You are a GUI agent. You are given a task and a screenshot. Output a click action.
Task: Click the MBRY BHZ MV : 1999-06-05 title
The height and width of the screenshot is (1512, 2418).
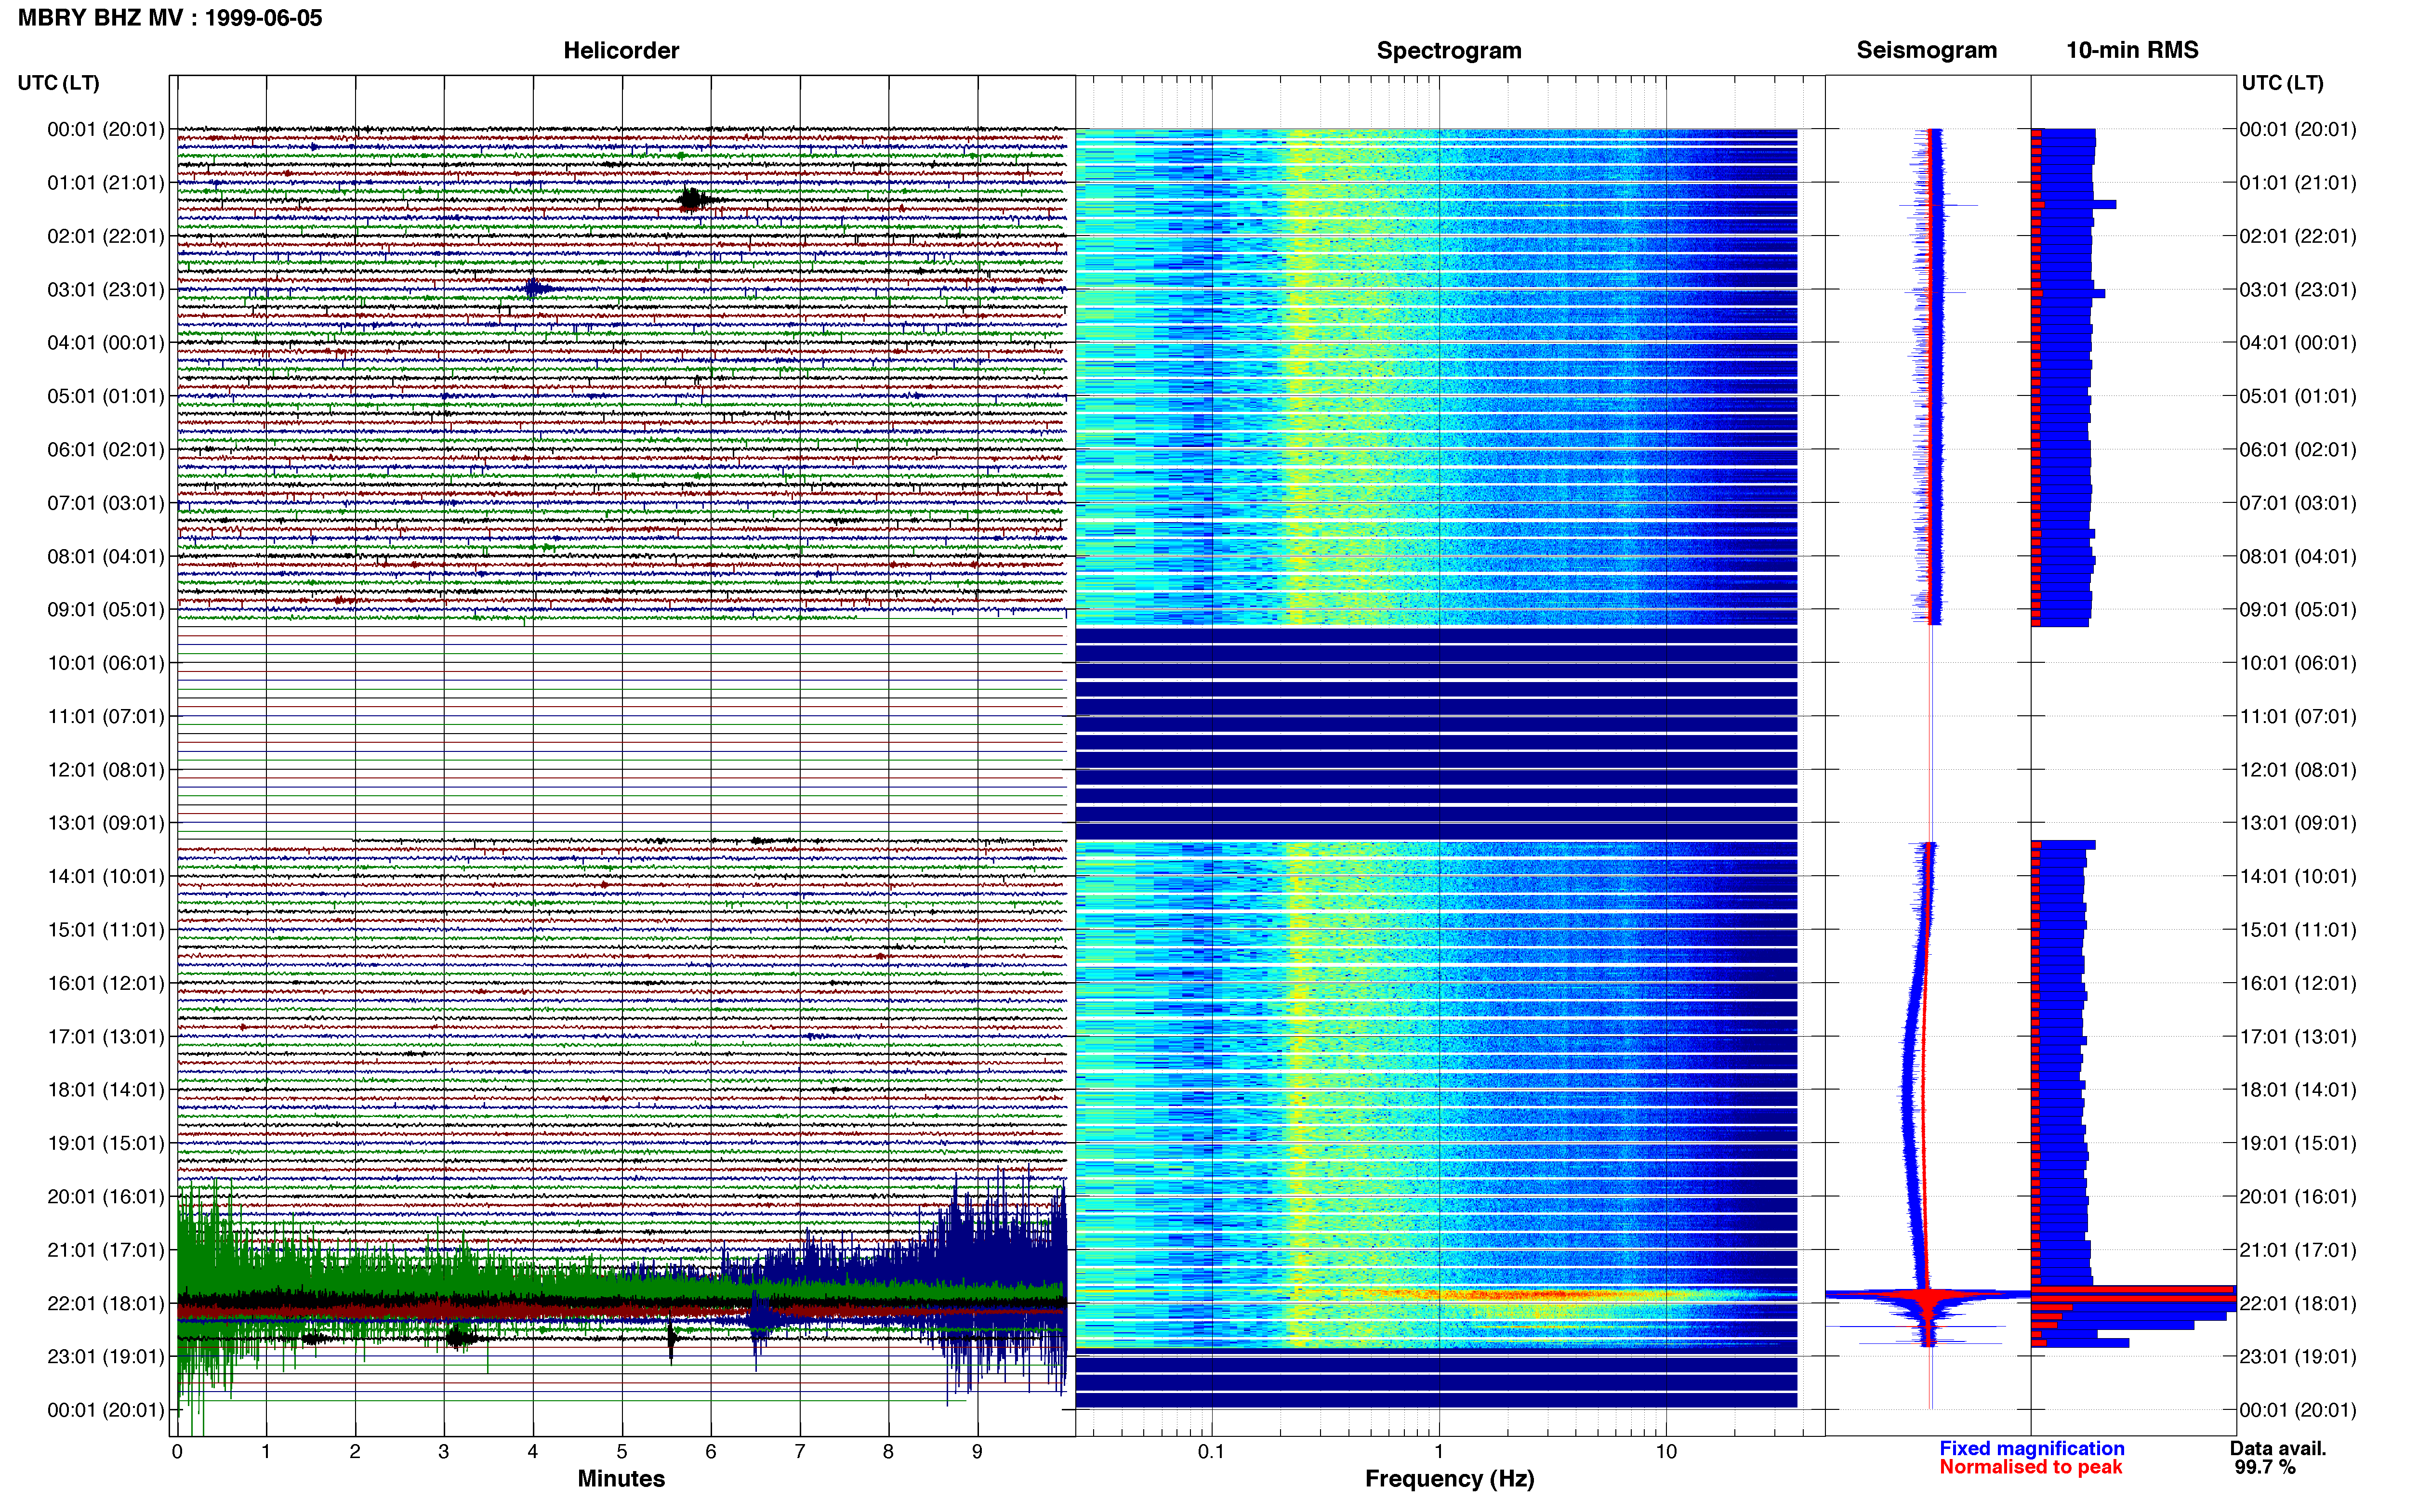170,18
